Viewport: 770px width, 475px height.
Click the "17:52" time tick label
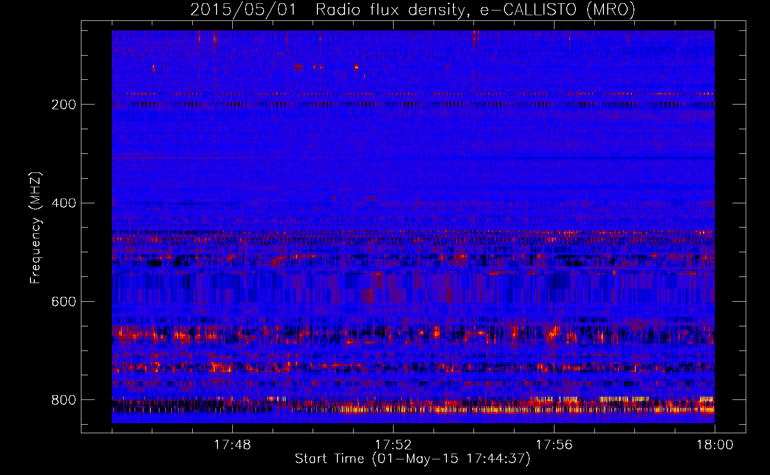[393, 445]
